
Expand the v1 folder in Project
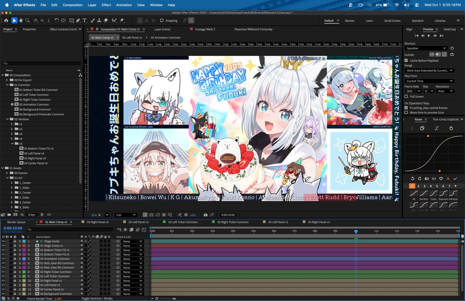click(12, 124)
